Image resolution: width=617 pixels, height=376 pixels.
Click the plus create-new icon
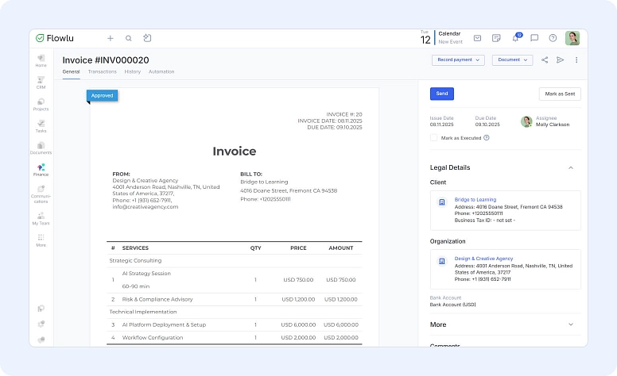111,38
